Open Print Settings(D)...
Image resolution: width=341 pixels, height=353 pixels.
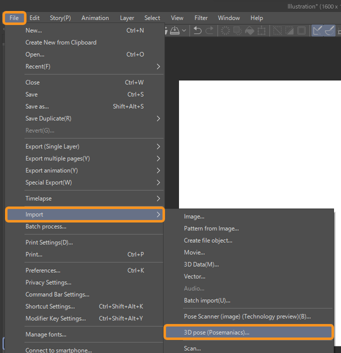84,242
